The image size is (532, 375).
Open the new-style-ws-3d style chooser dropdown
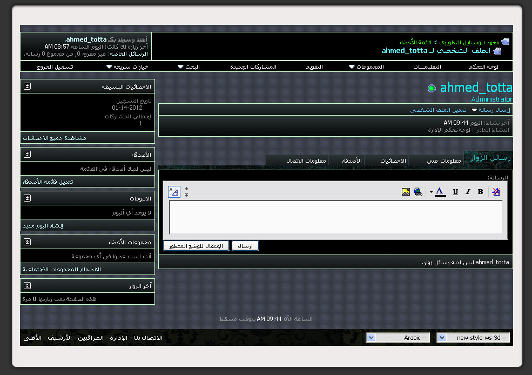click(x=442, y=338)
